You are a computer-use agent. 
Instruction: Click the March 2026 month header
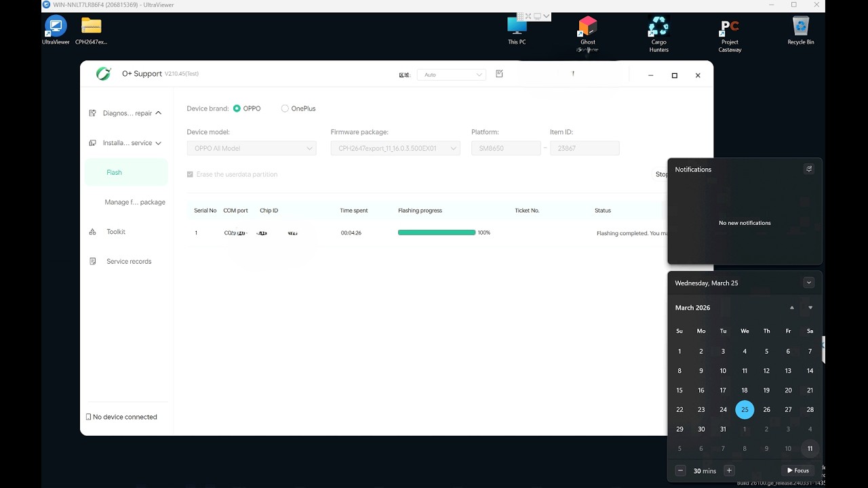point(692,308)
